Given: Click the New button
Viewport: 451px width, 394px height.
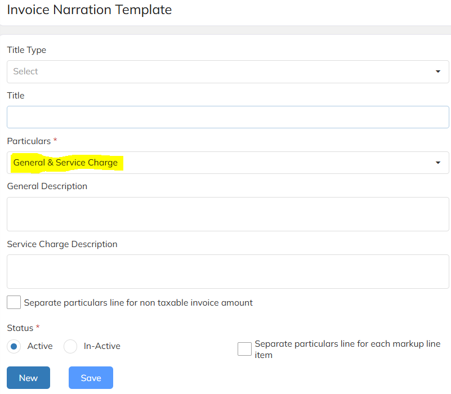Looking at the screenshot, I should pos(29,378).
